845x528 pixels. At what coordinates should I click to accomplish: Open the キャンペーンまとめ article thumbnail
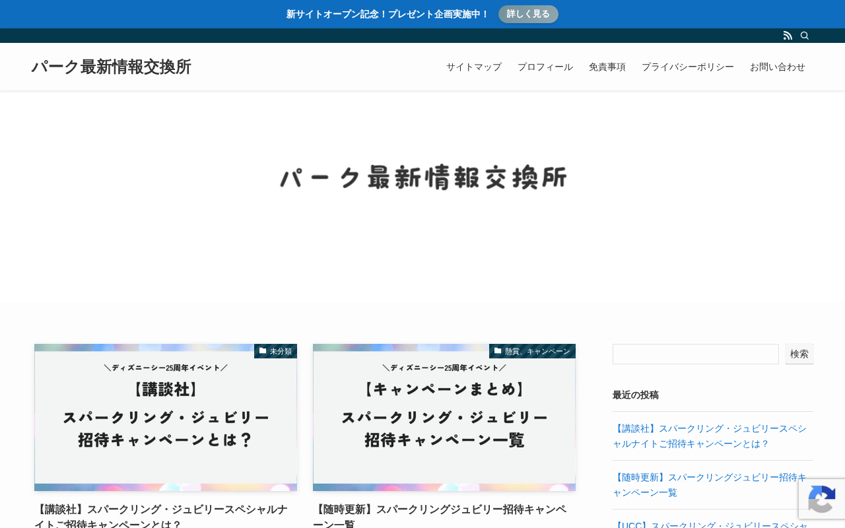pos(444,417)
